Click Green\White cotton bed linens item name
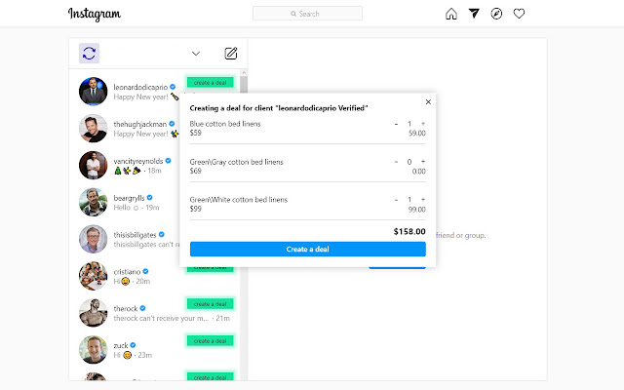Screen dimensions: 624x390 [238, 200]
